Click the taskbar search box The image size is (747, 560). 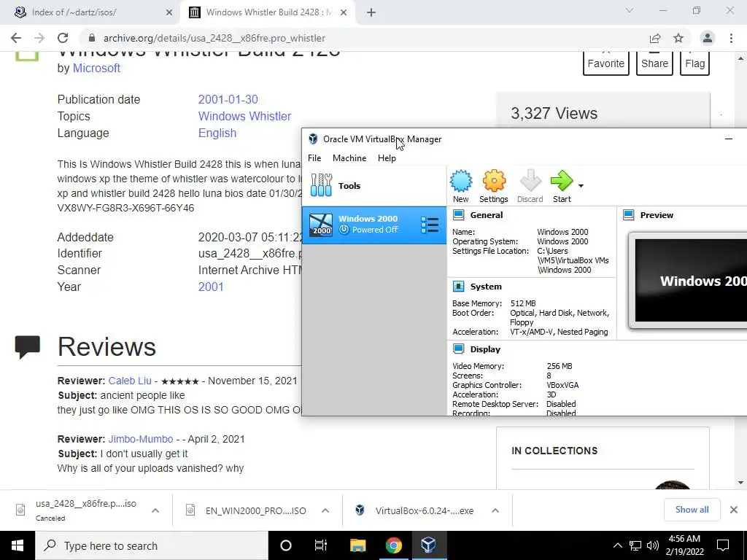tap(152, 545)
